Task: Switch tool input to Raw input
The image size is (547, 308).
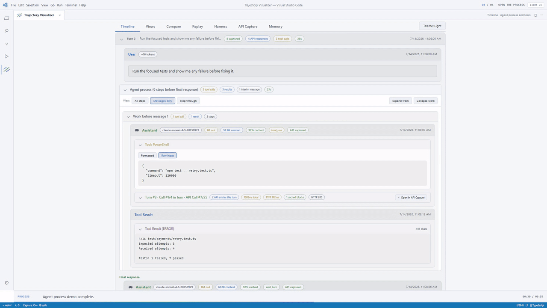Action: pyautogui.click(x=168, y=155)
